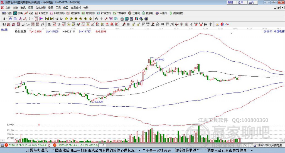The image size is (285, 153).
Task: Open the yellow grid table icon
Action: 217,24
